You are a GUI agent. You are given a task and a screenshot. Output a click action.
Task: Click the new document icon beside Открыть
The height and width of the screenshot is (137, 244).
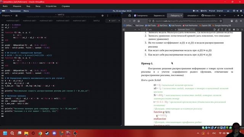click(16, 16)
